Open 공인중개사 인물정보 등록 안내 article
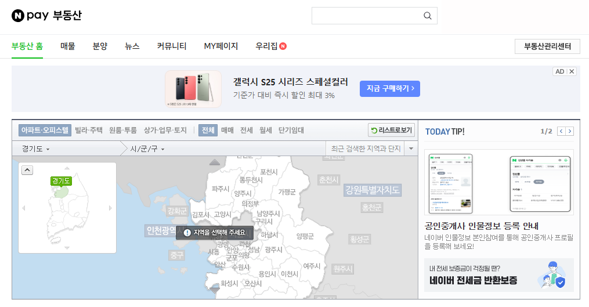Screen dimensions: 589x307 (482, 226)
